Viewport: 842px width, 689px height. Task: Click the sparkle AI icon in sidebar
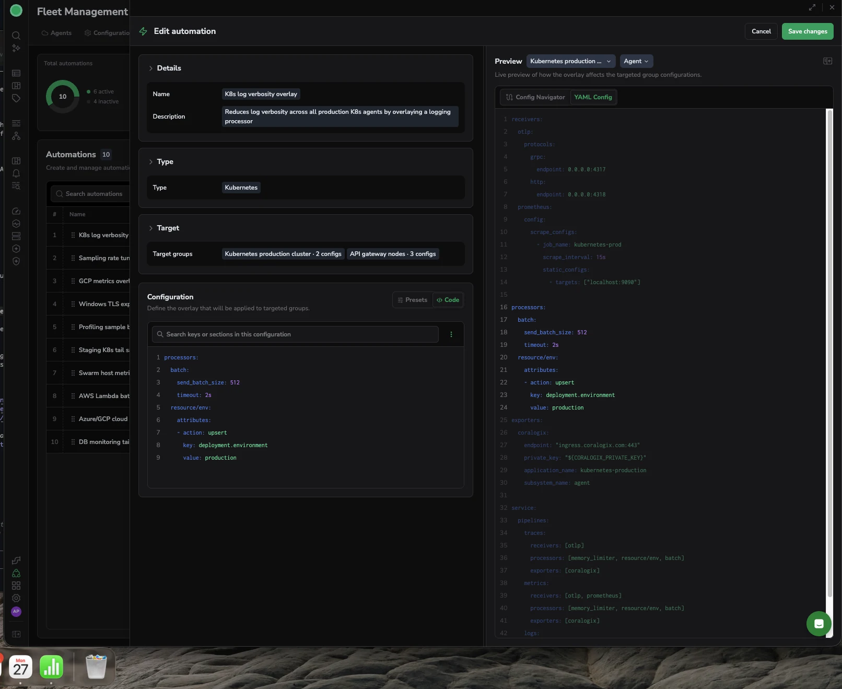point(16,48)
